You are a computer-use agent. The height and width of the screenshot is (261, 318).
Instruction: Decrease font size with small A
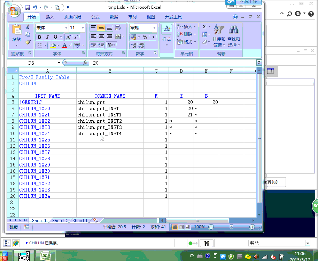pyautogui.click(x=76, y=37)
